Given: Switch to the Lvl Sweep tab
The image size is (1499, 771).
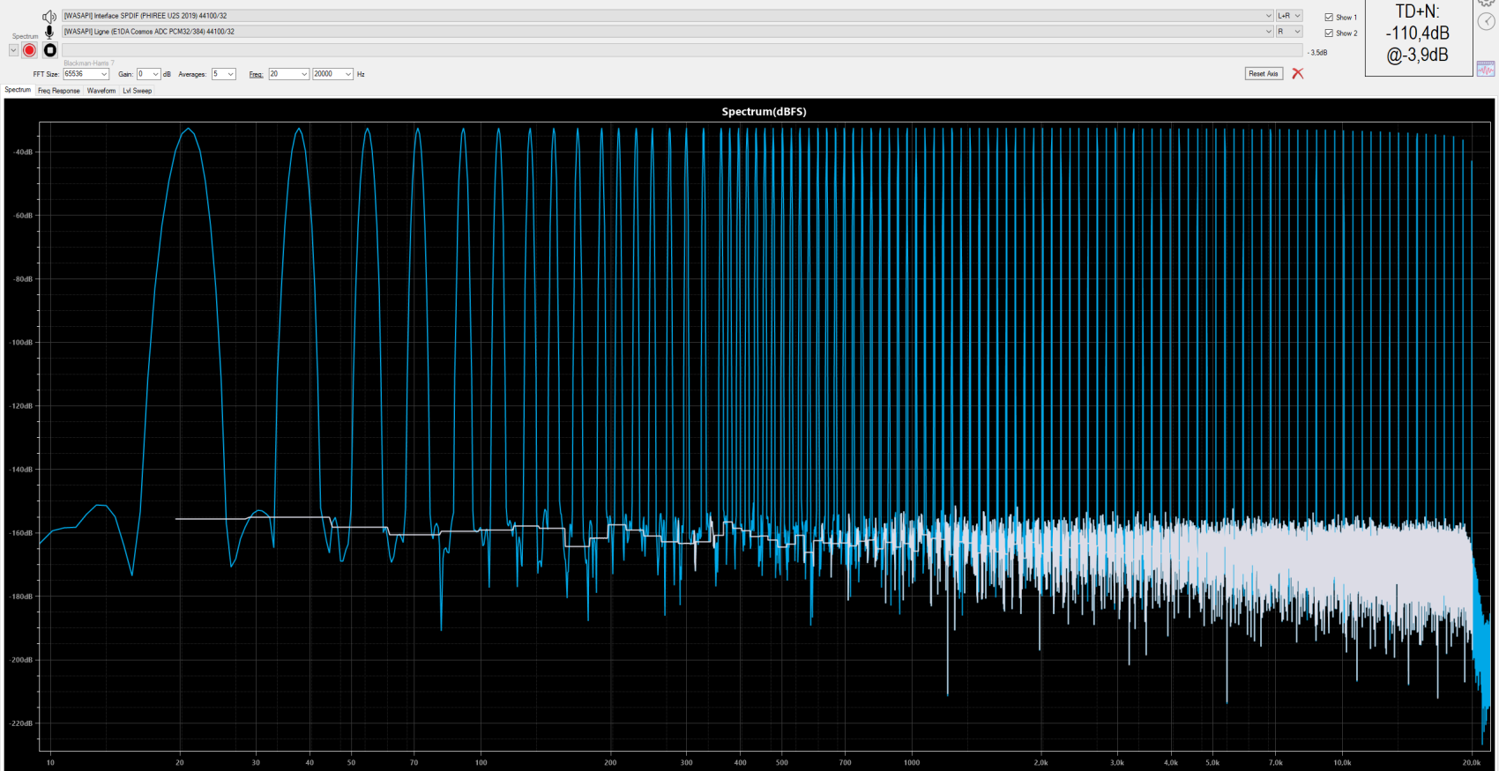Looking at the screenshot, I should (137, 91).
